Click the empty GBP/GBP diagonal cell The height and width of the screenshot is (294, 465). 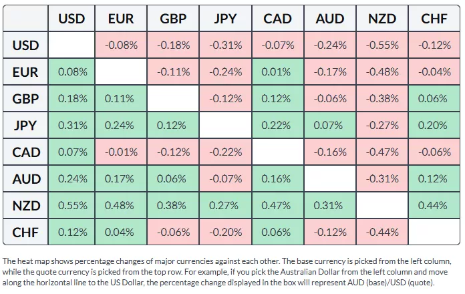(x=173, y=99)
